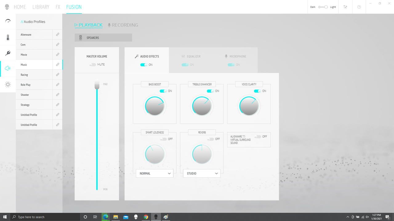Toggle Dark/Light theme switch

[x=323, y=7]
